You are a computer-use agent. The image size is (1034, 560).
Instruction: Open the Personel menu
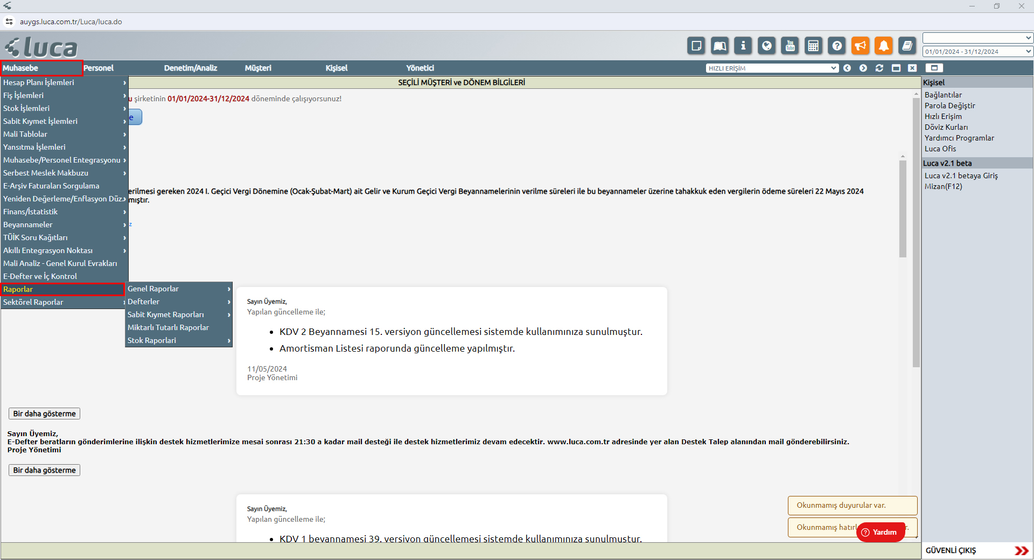[99, 68]
